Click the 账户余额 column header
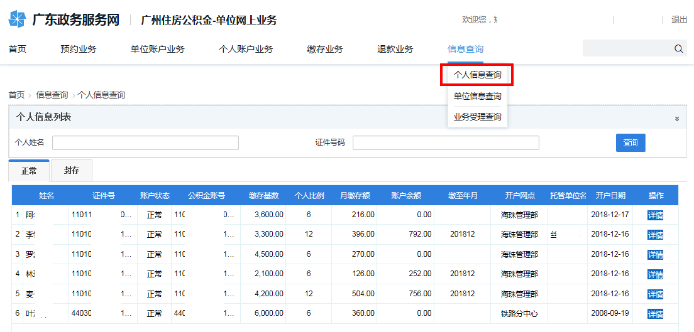Viewport: 694px width, 332px height. 406,195
